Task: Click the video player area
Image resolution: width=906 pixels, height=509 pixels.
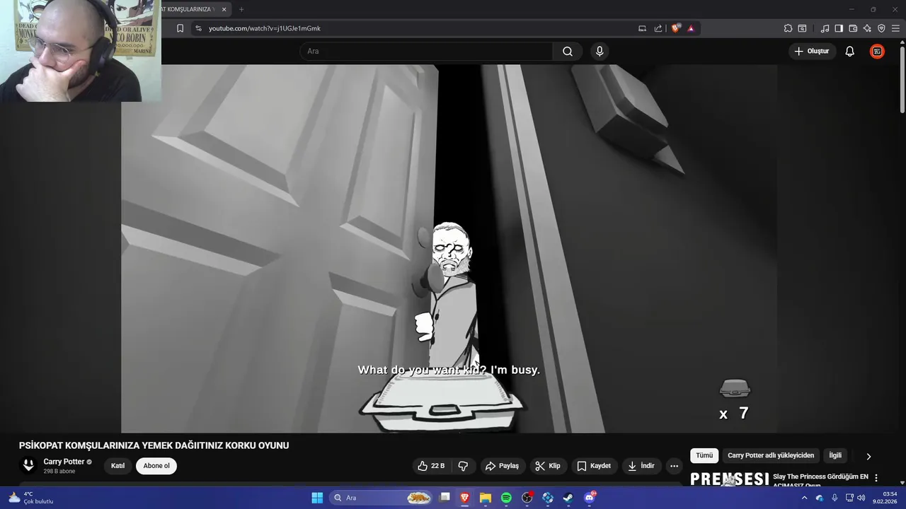Action: 449,248
